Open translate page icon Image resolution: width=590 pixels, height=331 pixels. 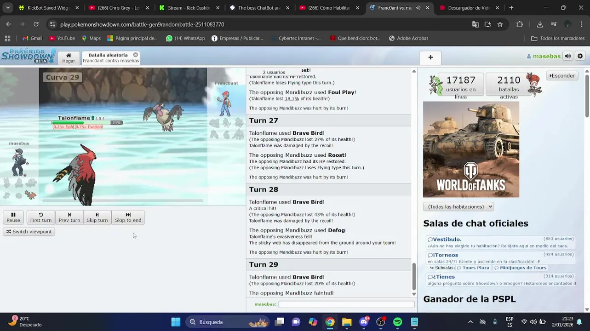[475, 24]
